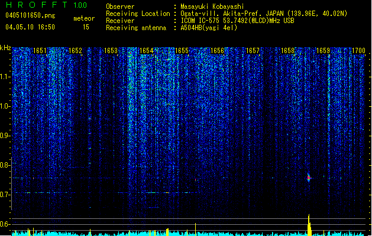Select the file name 0405101650.png

[x=30, y=15]
